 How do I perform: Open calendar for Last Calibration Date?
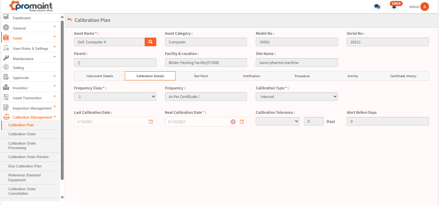pyautogui.click(x=151, y=122)
